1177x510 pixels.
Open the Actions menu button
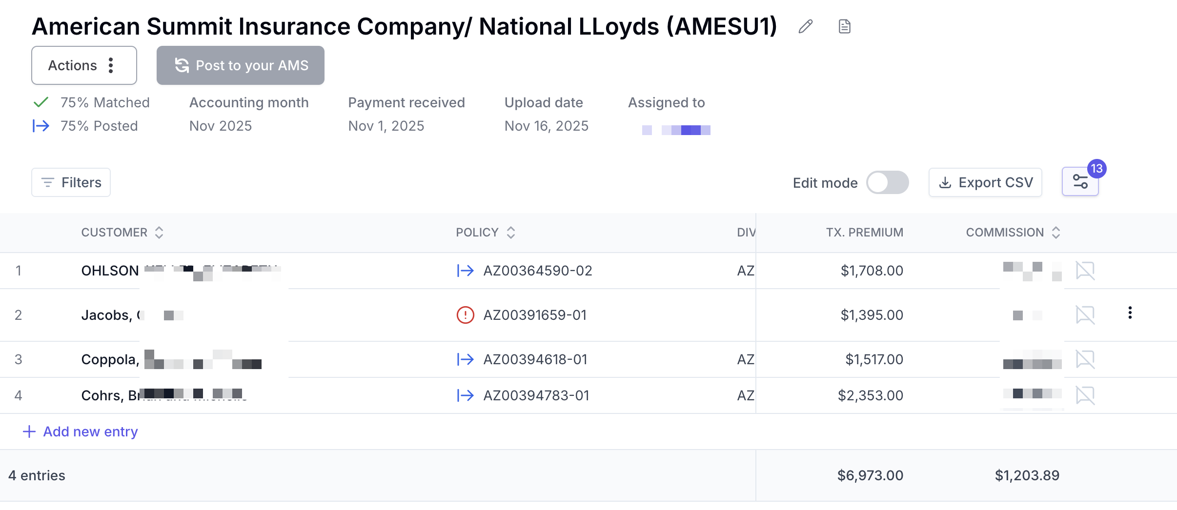click(84, 65)
